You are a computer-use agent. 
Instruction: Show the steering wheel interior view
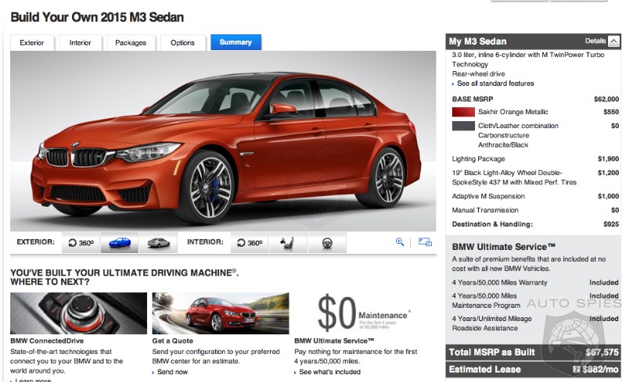(327, 242)
